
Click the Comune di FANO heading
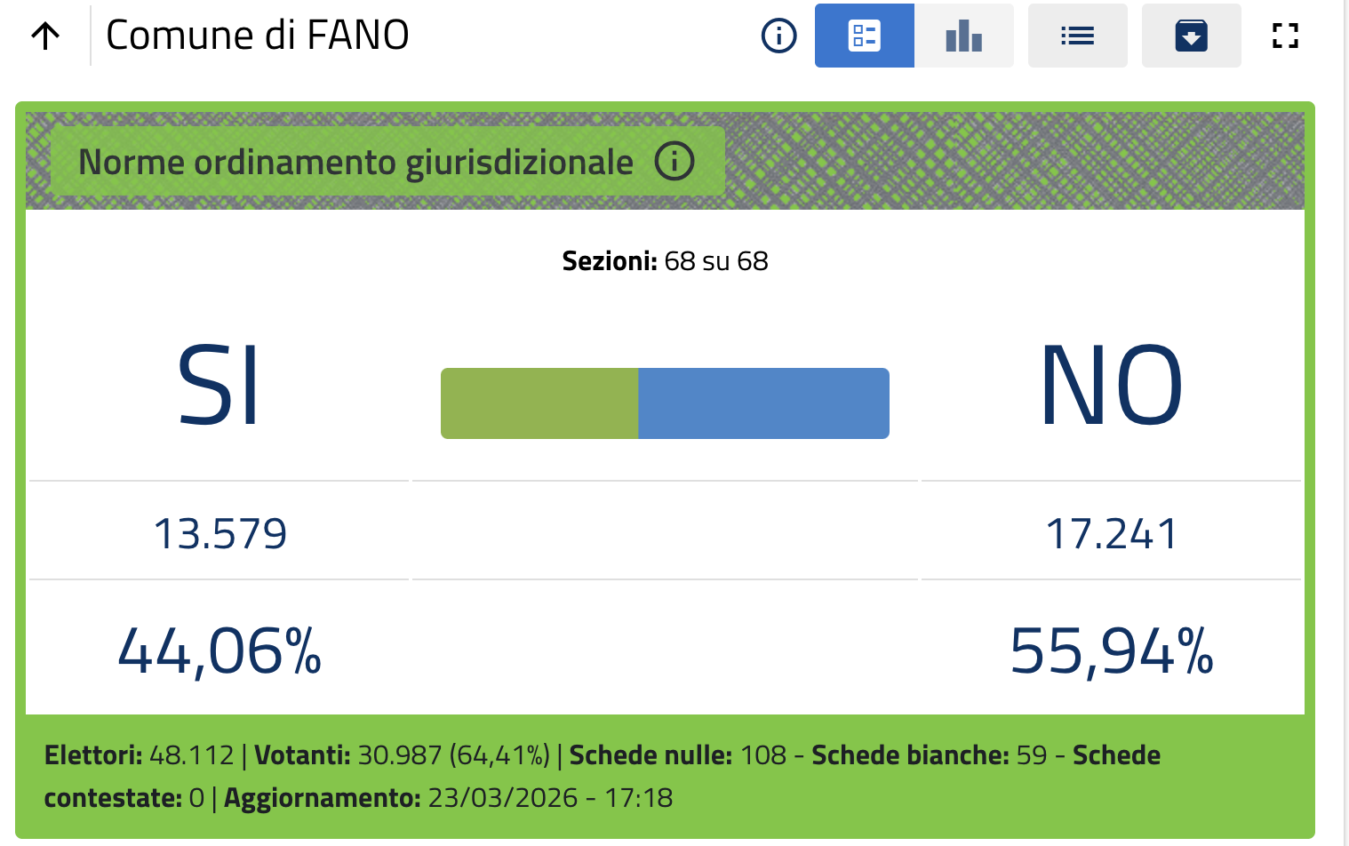tap(258, 36)
